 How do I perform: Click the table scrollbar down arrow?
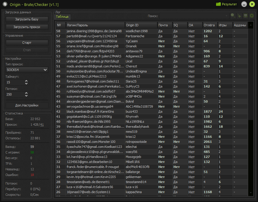pos(251,193)
